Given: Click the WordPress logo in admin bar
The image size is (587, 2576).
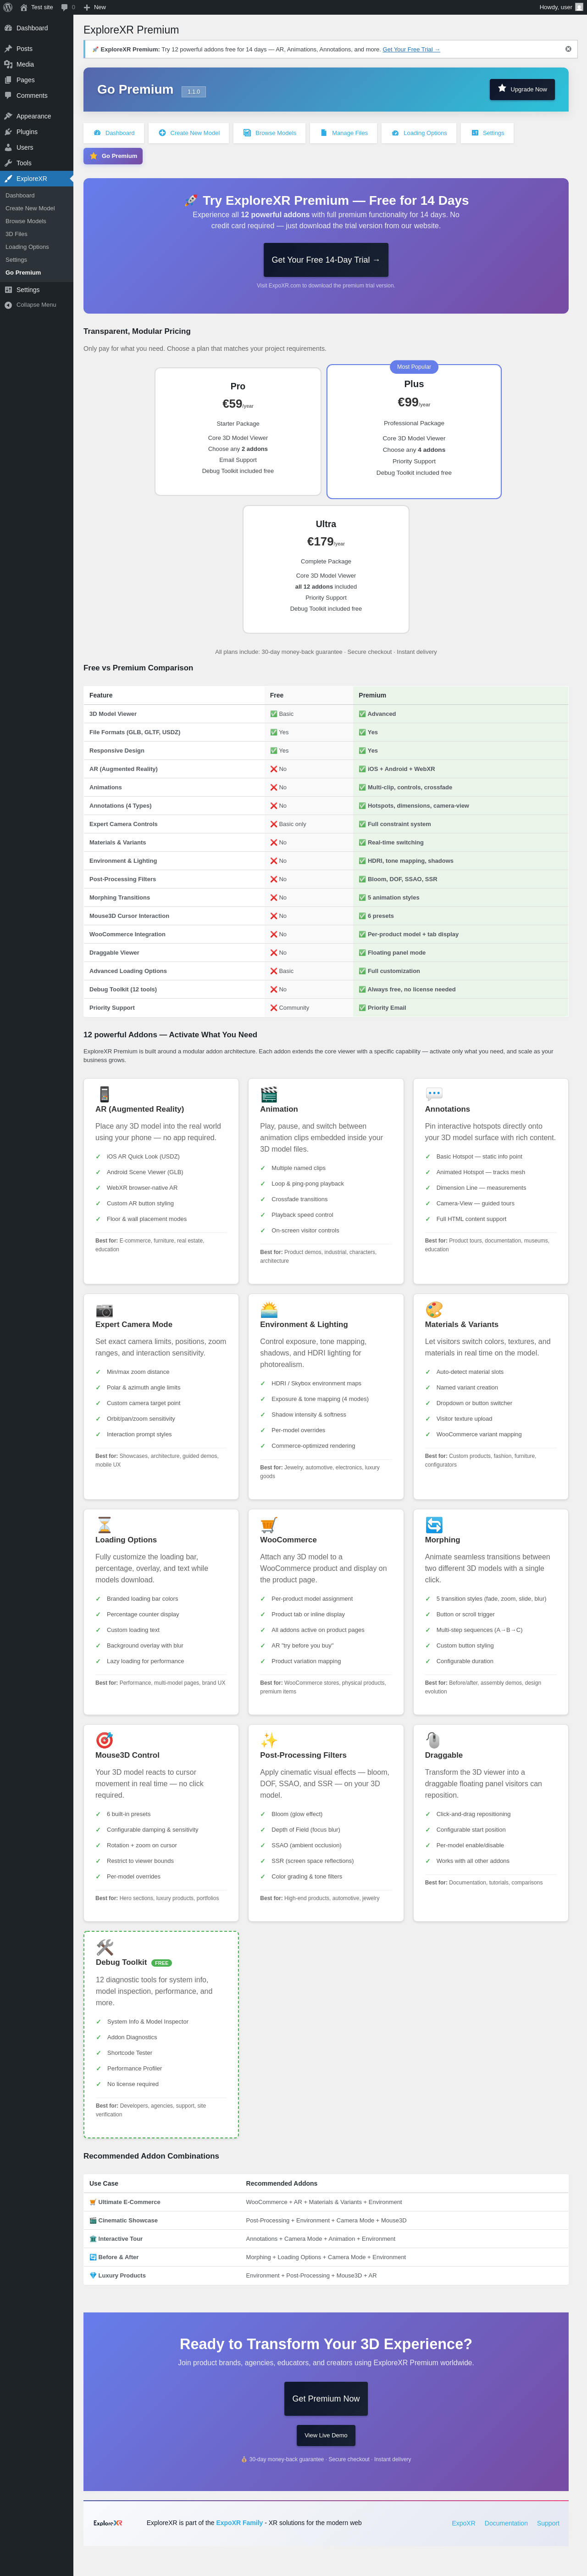Looking at the screenshot, I should 8,7.
